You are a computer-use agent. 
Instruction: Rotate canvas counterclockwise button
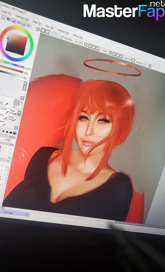point(114,54)
